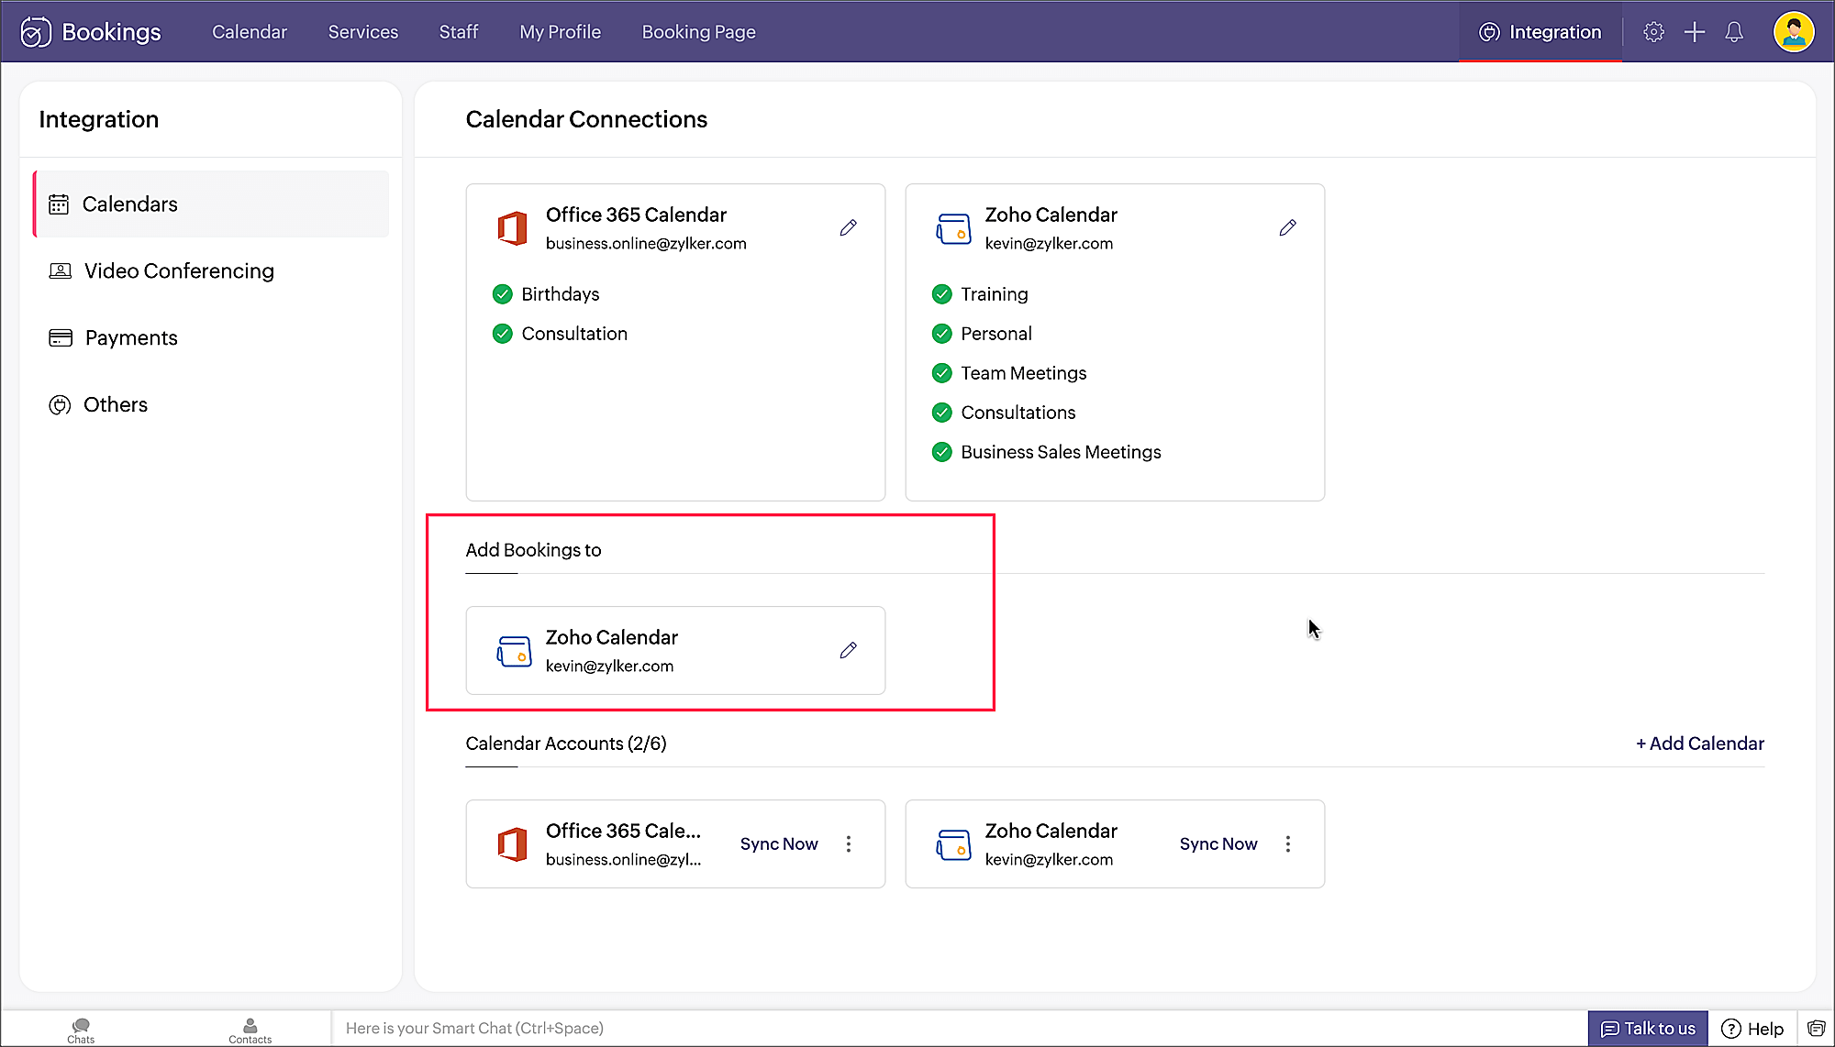Toggle the Business Sales Meetings checkmark
1835x1047 pixels.
[942, 452]
